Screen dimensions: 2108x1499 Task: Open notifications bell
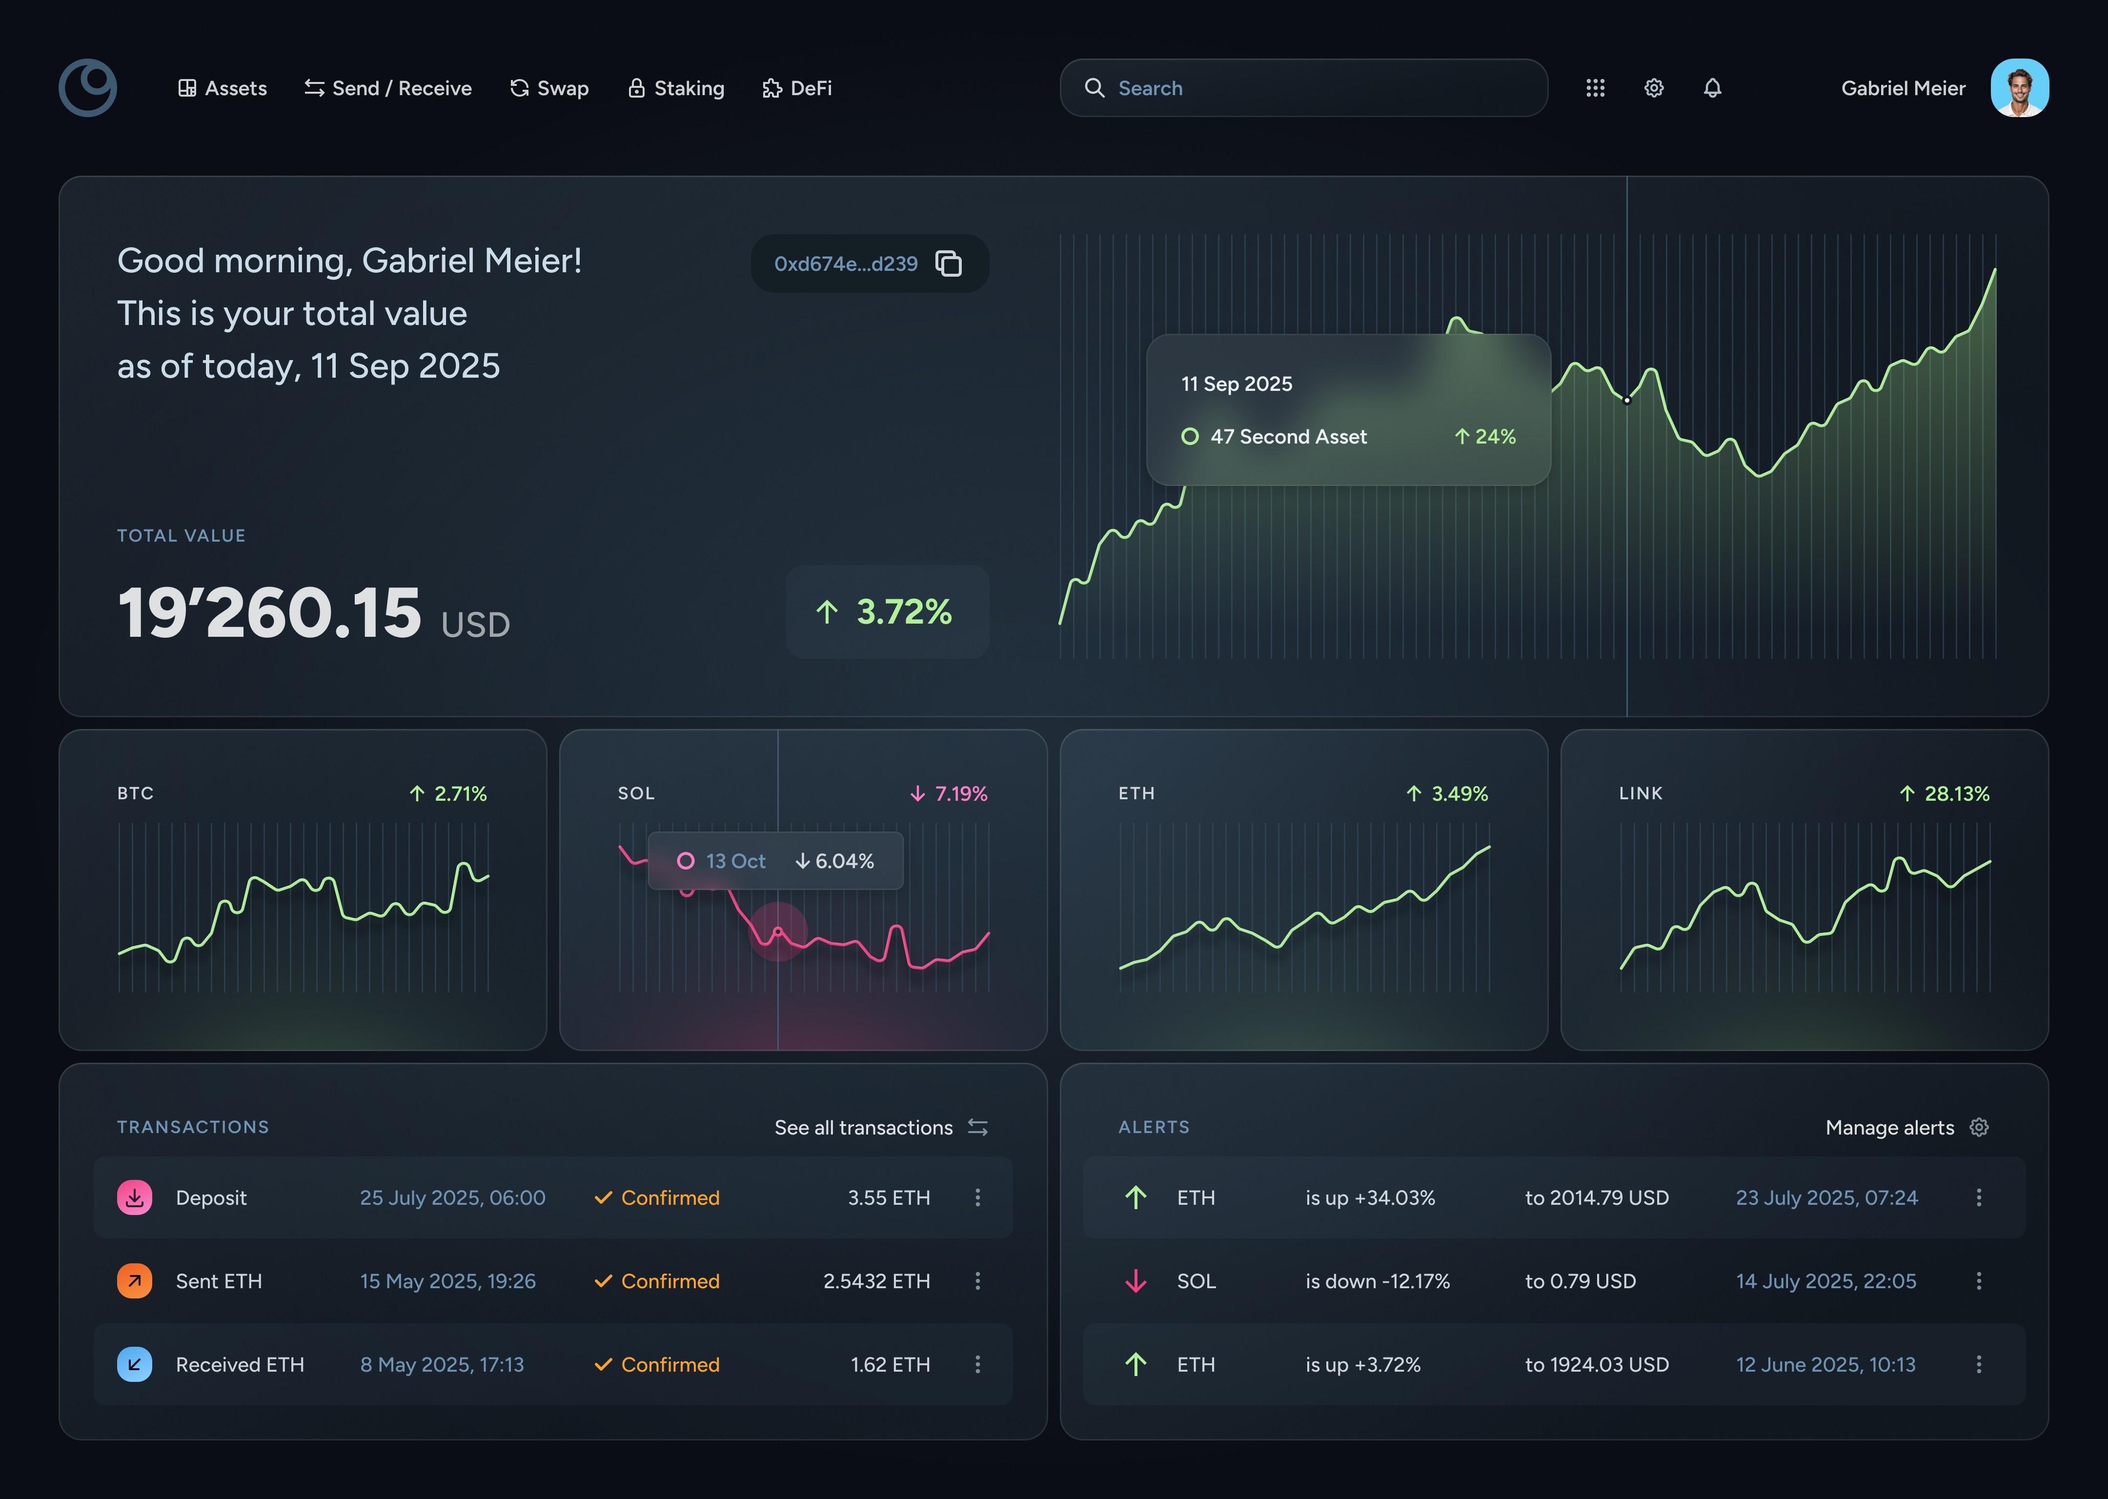(1713, 88)
